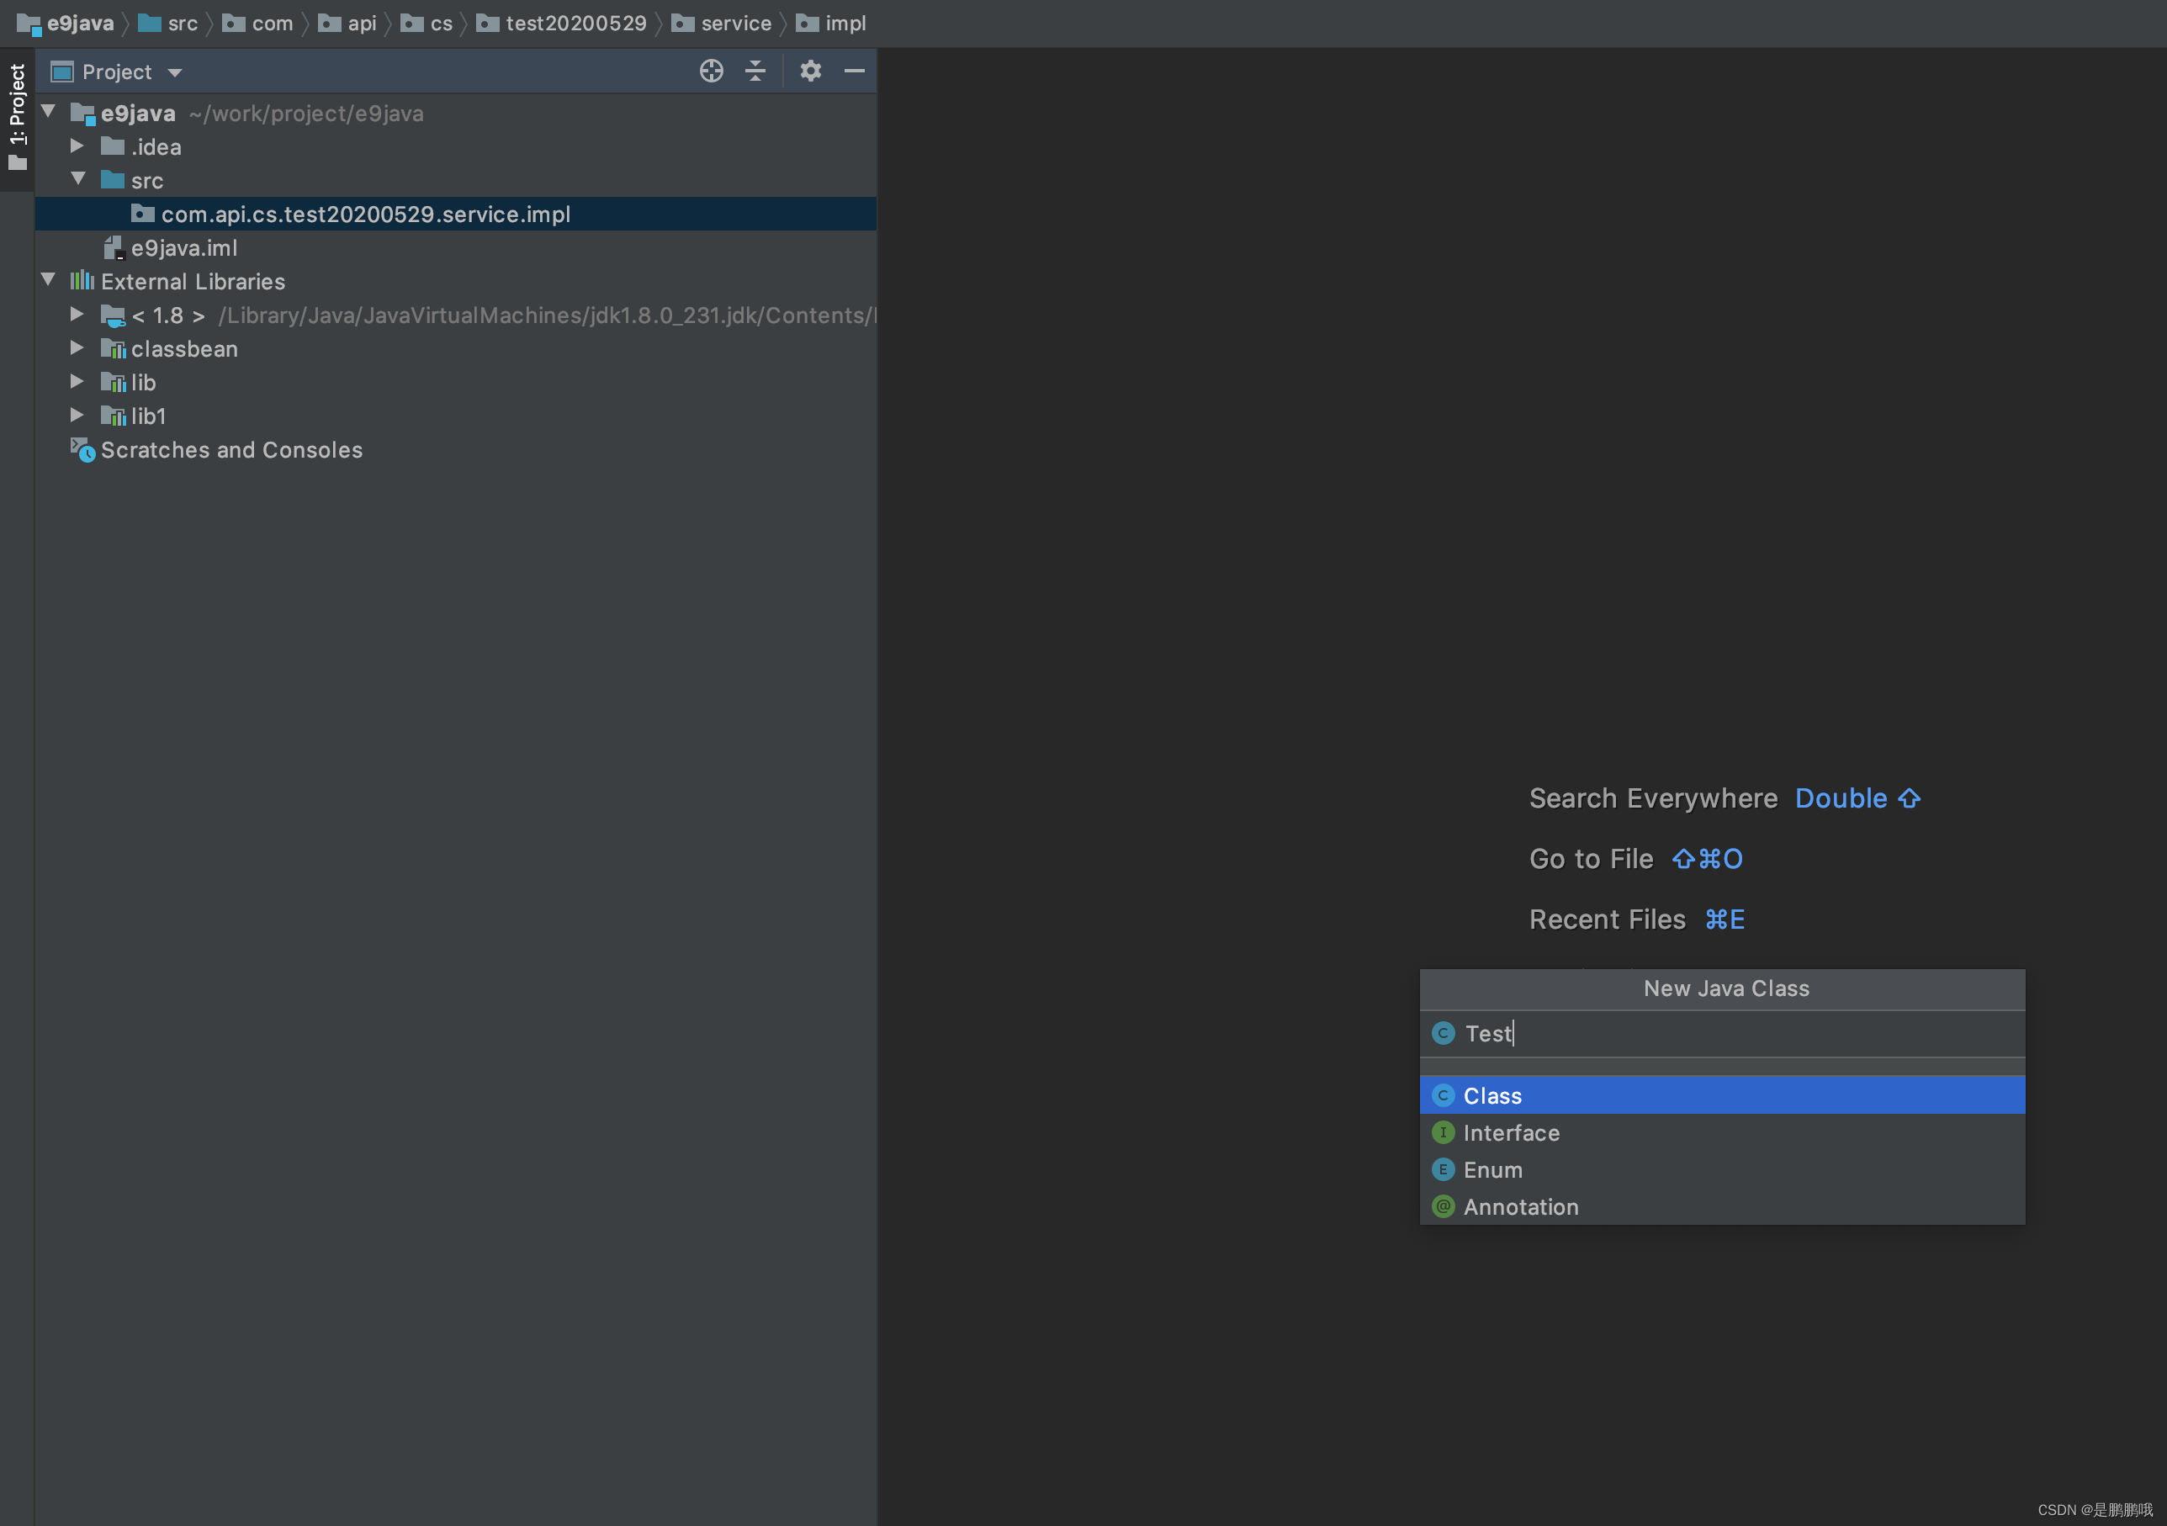Screen dimensions: 2167x1526
Task: Open the Project view dropdown arrow
Action: (175, 72)
